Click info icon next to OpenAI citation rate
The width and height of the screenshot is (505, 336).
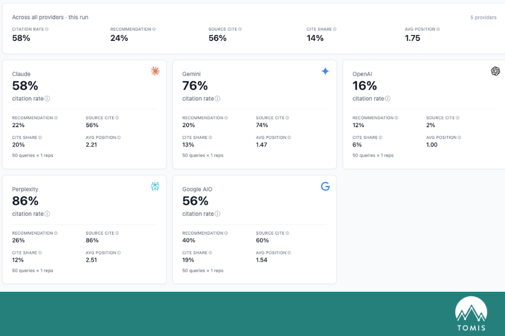388,99
